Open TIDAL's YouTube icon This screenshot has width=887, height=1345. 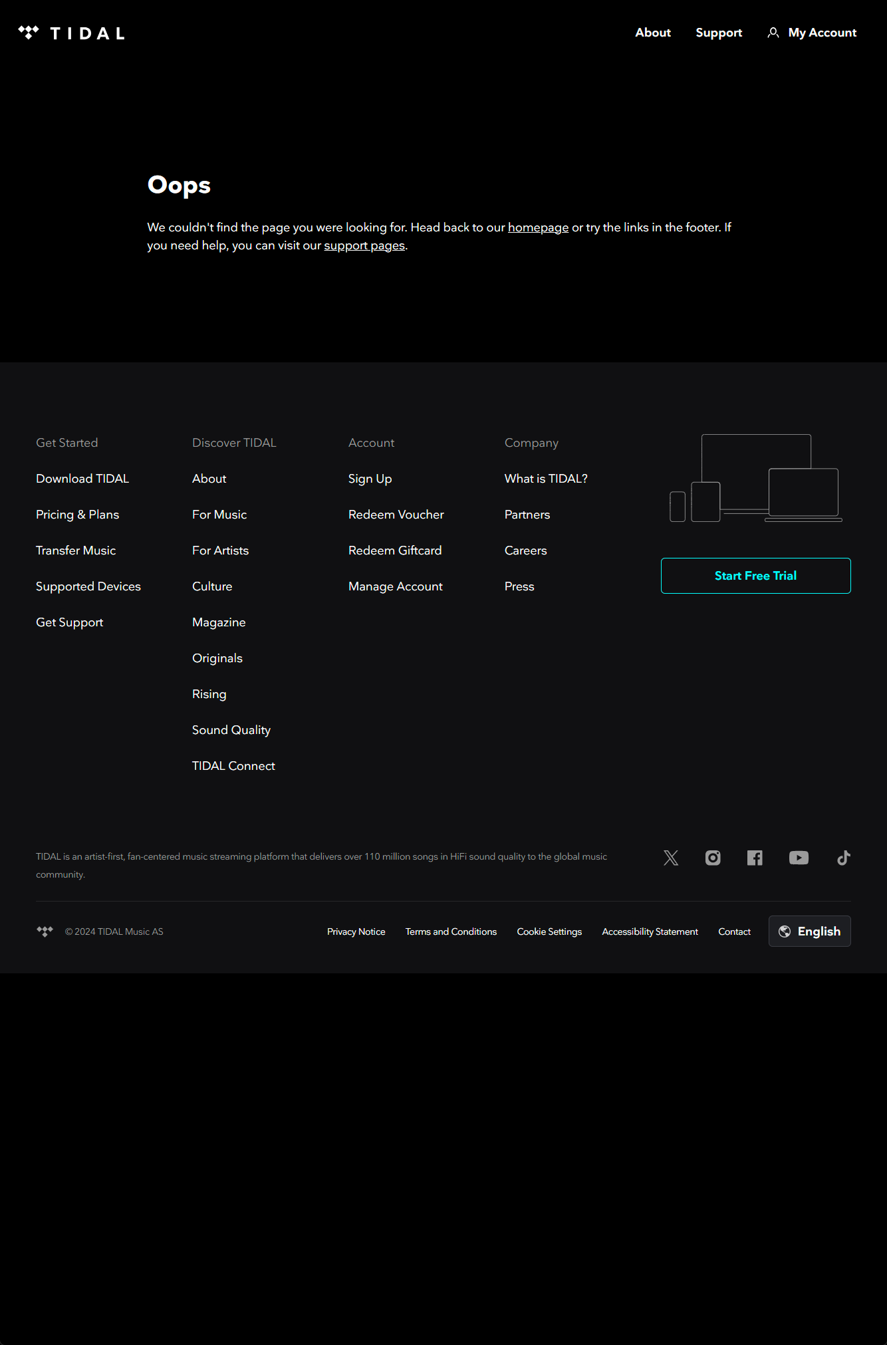[799, 858]
